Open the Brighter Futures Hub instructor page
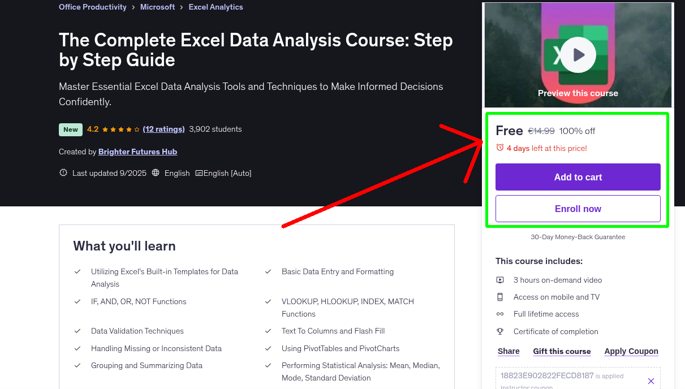 pos(137,152)
